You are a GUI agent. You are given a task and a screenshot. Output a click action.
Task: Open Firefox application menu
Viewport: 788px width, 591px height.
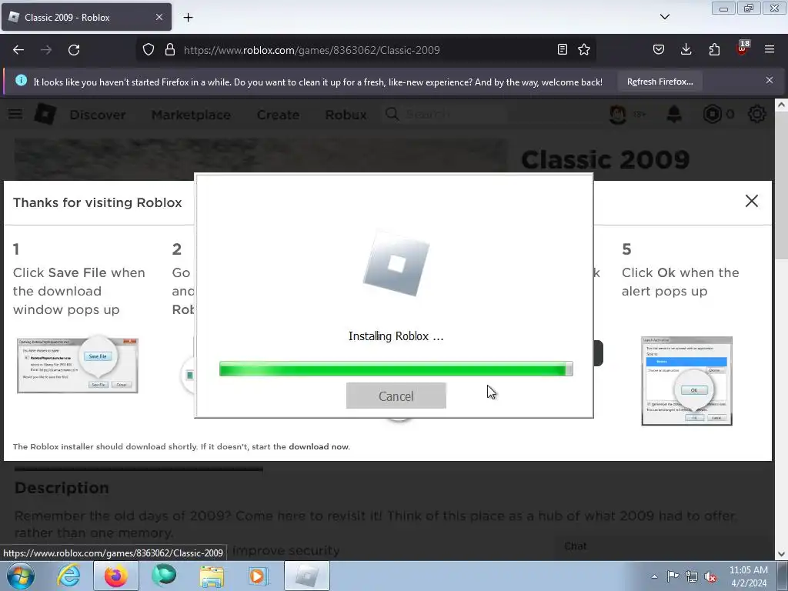click(770, 50)
